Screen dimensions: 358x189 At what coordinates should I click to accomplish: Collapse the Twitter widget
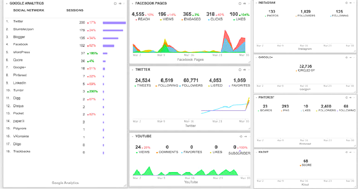click(x=132, y=70)
